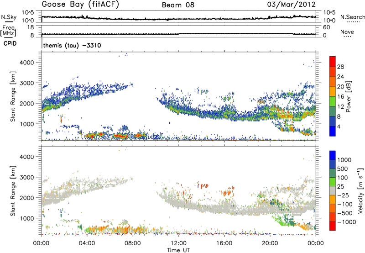Screen dimensions: 365x253
Task: Click the dotted line legend under N.Search
Action: click(353, 21)
